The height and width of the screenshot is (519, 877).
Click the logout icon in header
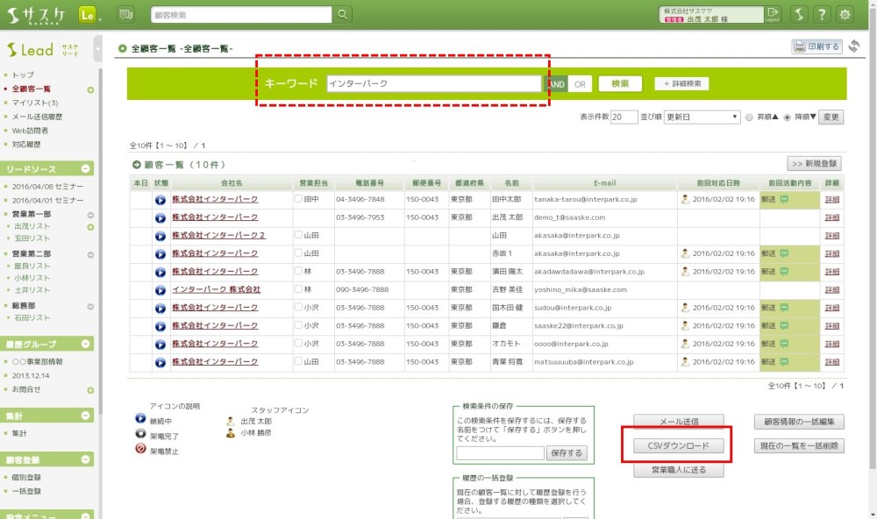pyautogui.click(x=773, y=14)
